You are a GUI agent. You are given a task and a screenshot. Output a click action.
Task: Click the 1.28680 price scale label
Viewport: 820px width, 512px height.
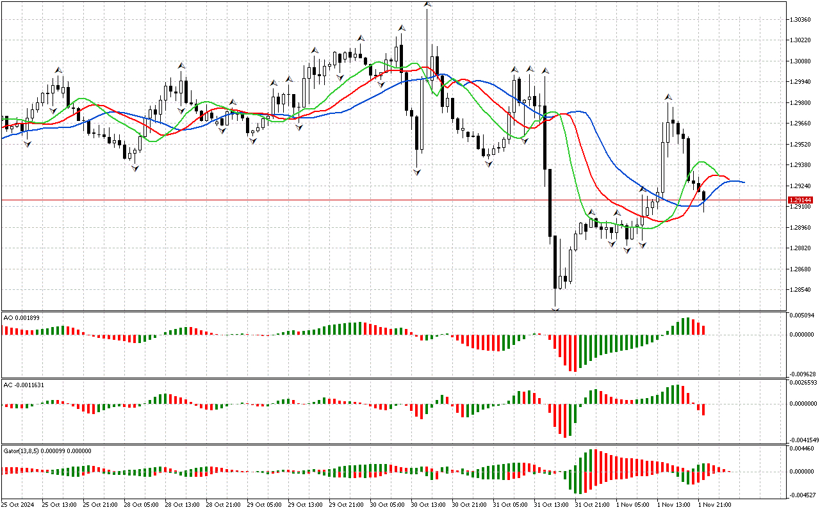(x=800, y=269)
